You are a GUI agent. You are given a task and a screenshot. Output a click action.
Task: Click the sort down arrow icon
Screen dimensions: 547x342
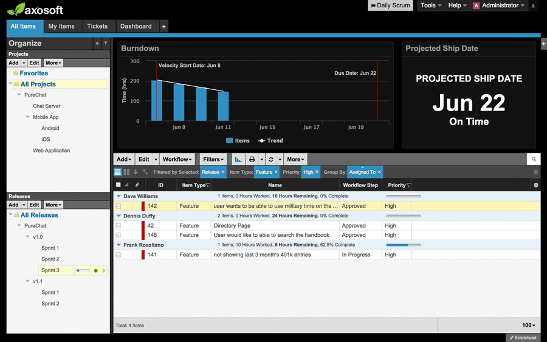pyautogui.click(x=136, y=172)
